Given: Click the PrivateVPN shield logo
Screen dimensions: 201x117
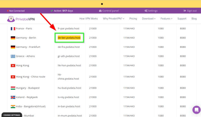Looking at the screenshot, I should [10, 19].
